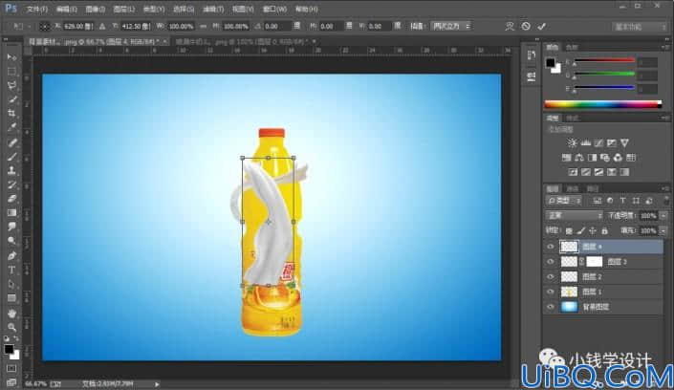Image resolution: width=674 pixels, height=390 pixels.
Task: Select the Dodge tool
Action: point(11,241)
